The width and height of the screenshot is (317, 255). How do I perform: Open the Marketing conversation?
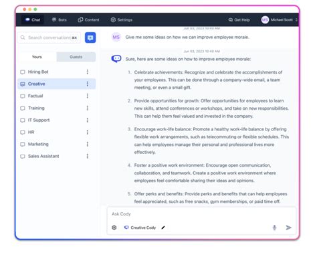(57, 144)
